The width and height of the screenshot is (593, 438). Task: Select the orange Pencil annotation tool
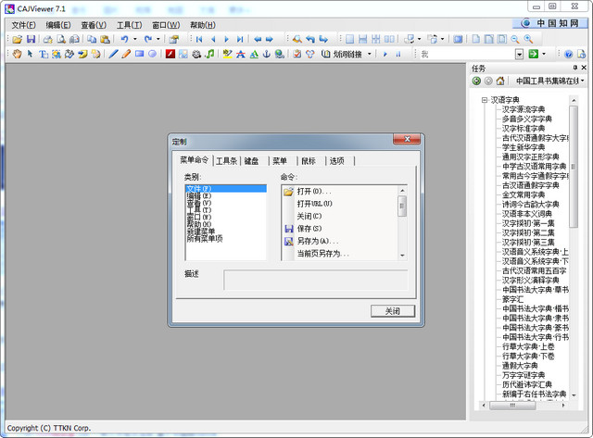126,54
